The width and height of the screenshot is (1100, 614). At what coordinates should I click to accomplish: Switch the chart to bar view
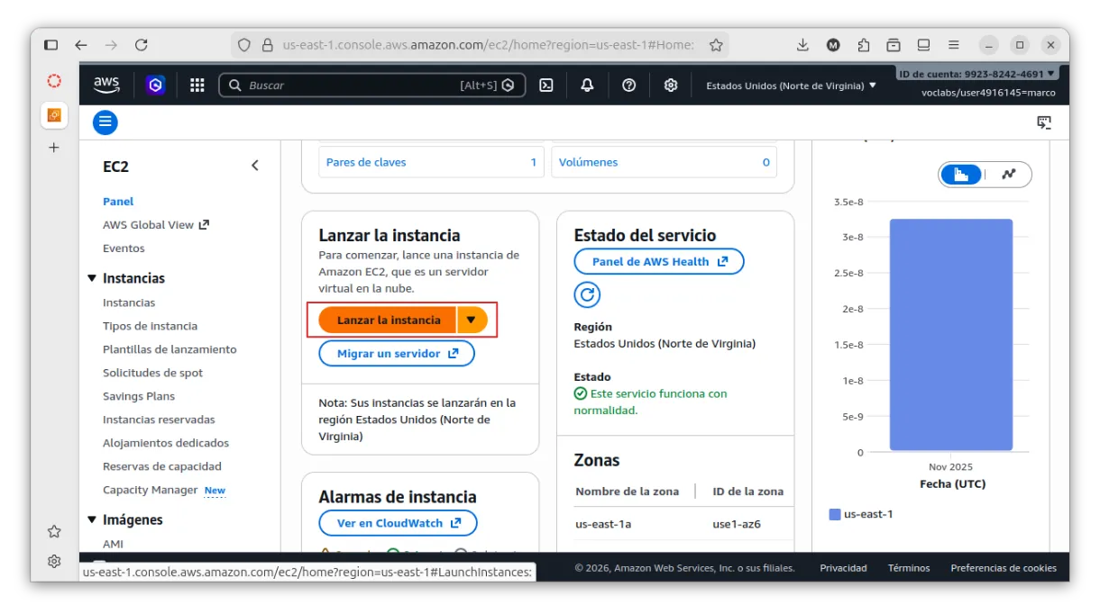[x=961, y=175]
